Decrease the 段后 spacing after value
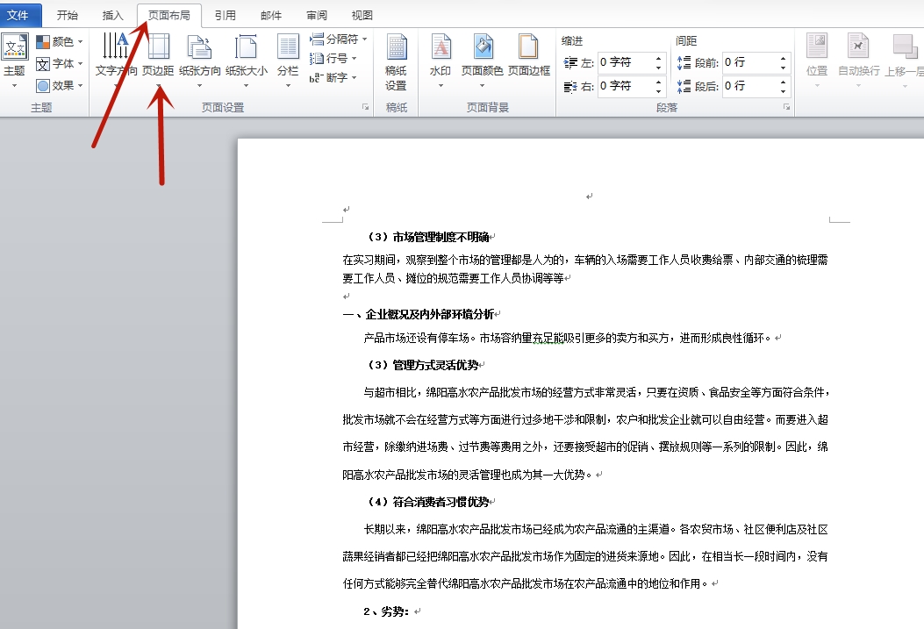Screen dimensions: 924x629 click(783, 91)
